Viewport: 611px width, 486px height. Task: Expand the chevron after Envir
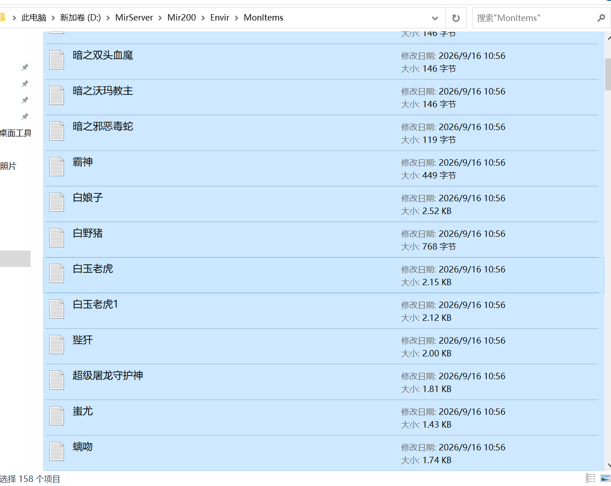237,18
